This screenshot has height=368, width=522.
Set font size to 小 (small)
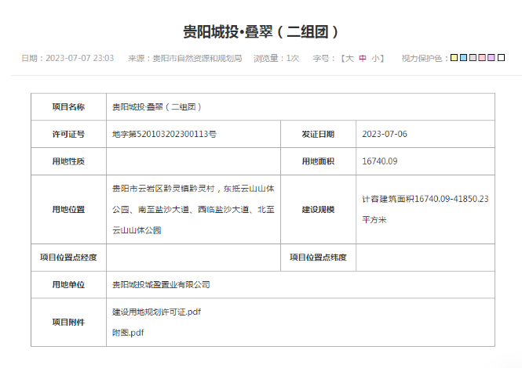point(375,59)
